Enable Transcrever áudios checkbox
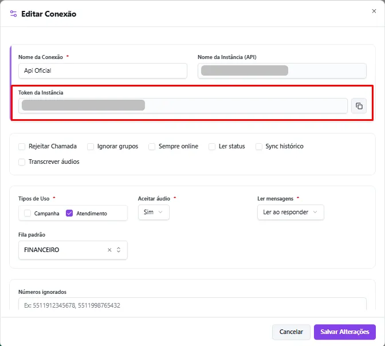Screen dimensions: 385x346 click(22, 162)
